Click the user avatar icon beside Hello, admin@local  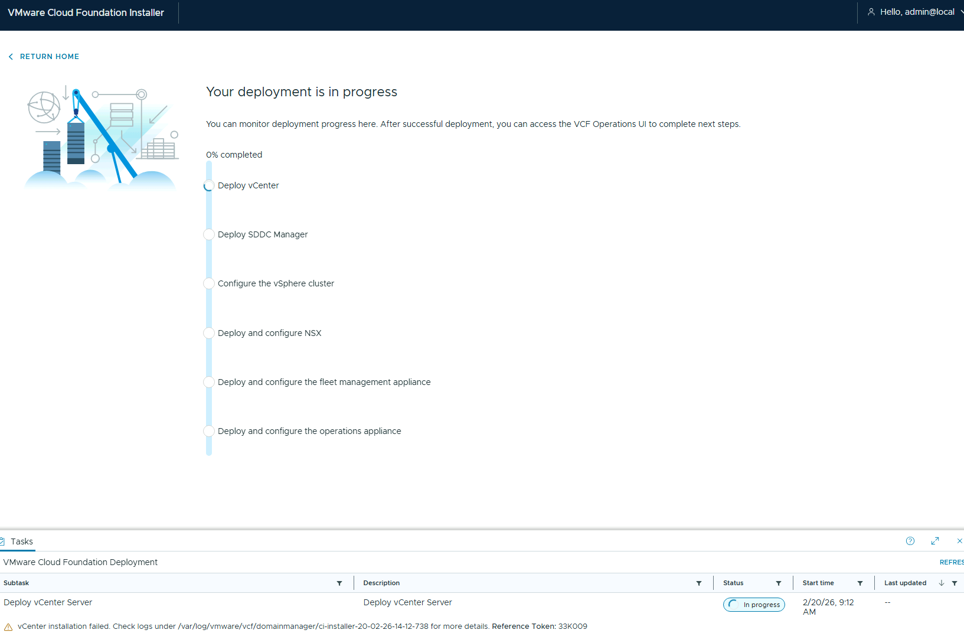(x=871, y=12)
